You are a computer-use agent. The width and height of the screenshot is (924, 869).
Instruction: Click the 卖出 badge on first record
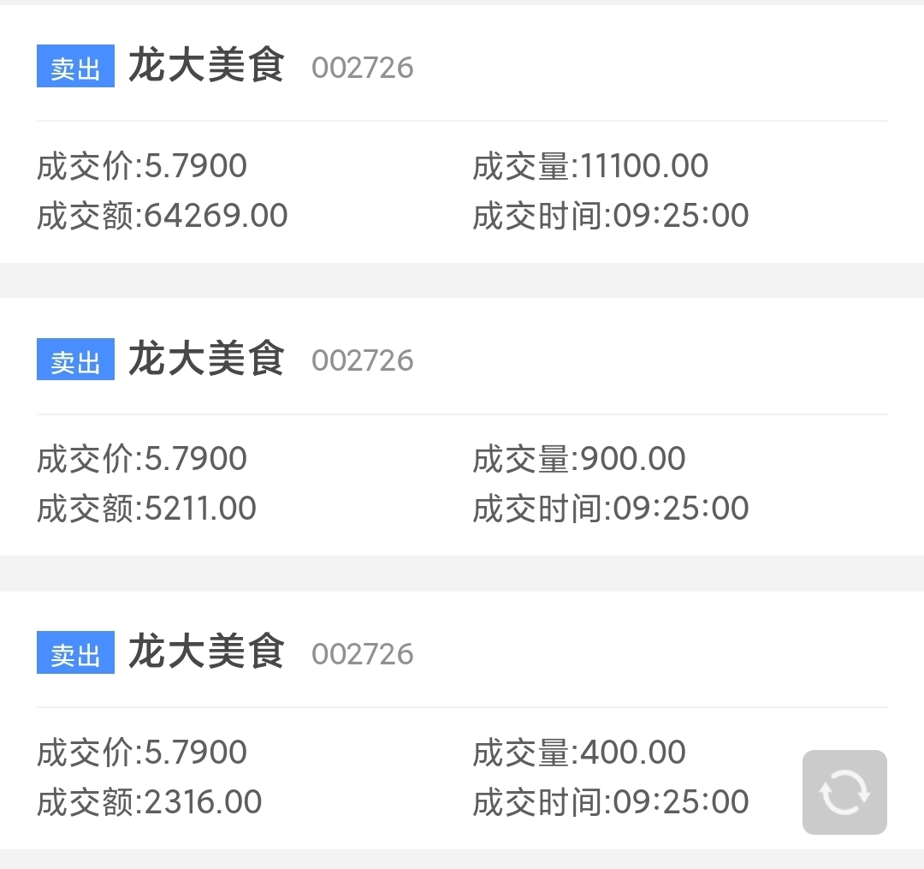(75, 66)
